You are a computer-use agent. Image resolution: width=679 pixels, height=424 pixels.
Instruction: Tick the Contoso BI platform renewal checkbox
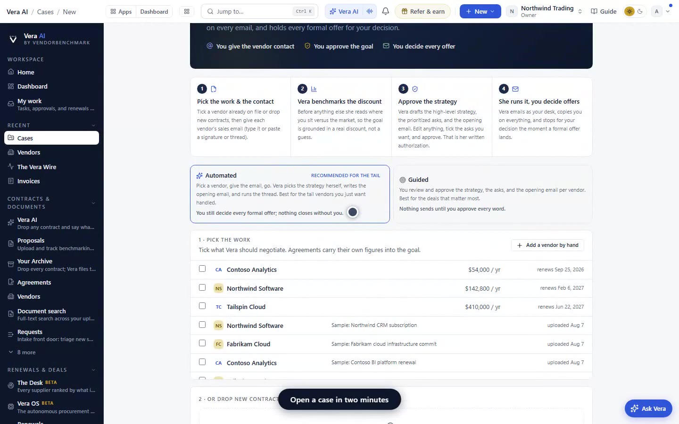202,362
